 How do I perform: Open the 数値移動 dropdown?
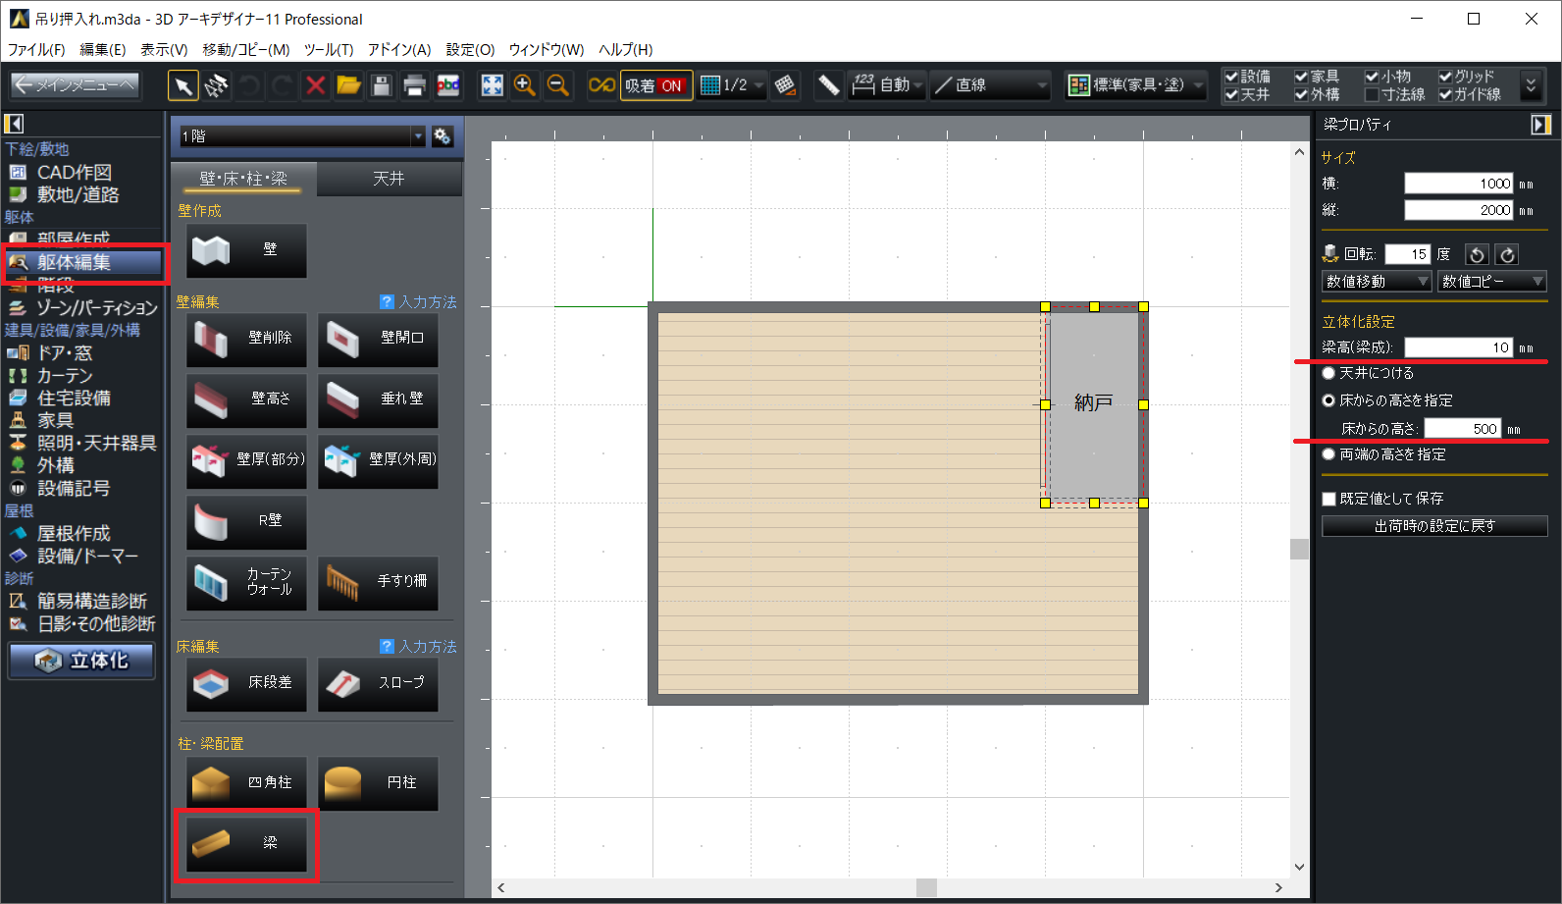click(x=1377, y=282)
